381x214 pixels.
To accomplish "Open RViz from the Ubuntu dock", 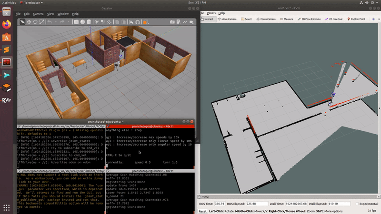I will 7,100.
